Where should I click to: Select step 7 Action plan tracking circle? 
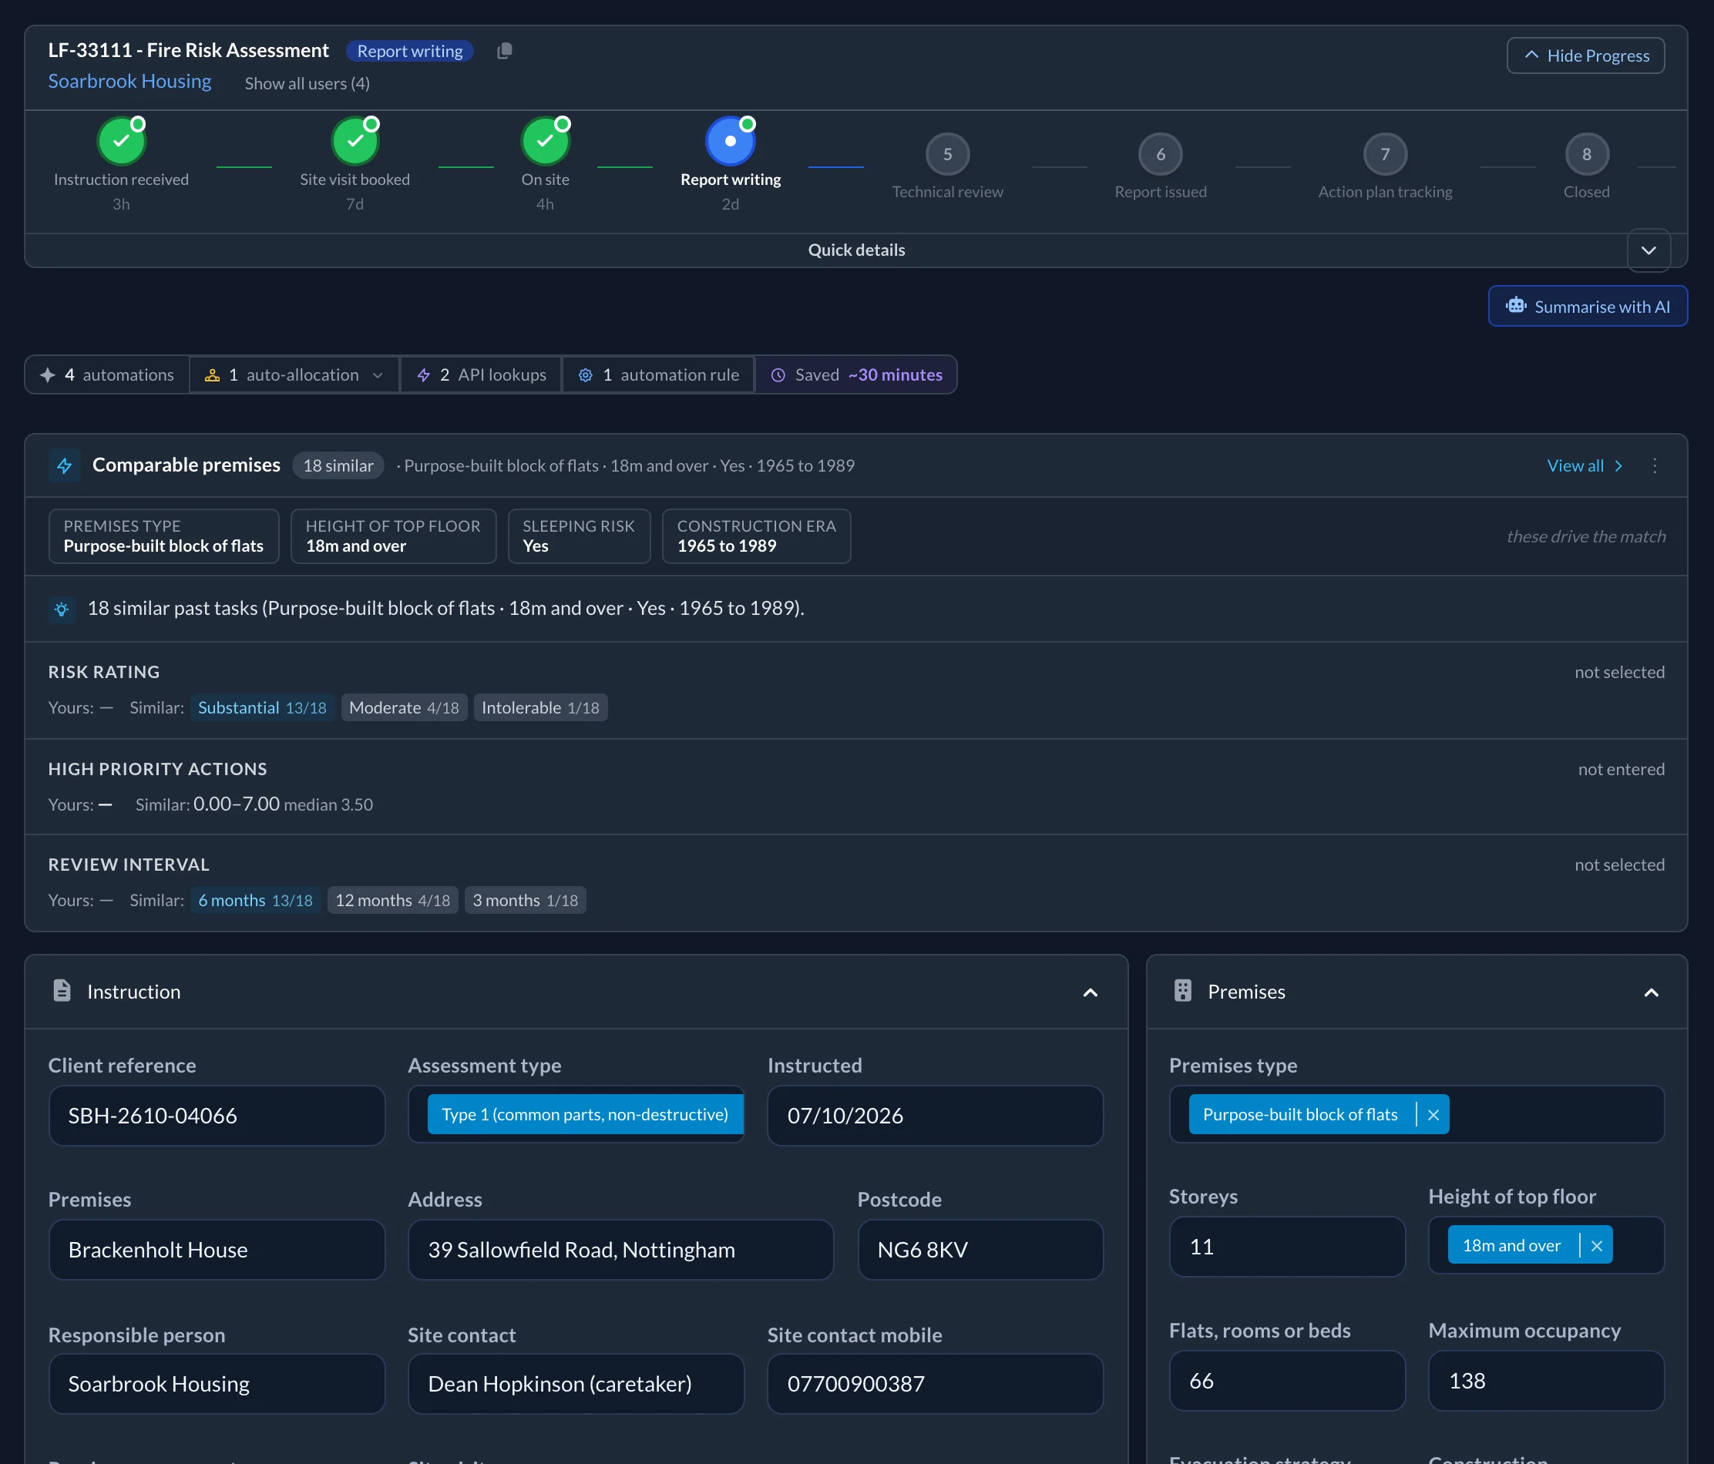pyautogui.click(x=1385, y=154)
